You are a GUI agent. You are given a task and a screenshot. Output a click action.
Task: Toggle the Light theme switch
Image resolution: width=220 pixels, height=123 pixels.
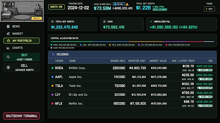pyautogui.click(x=209, y=9)
